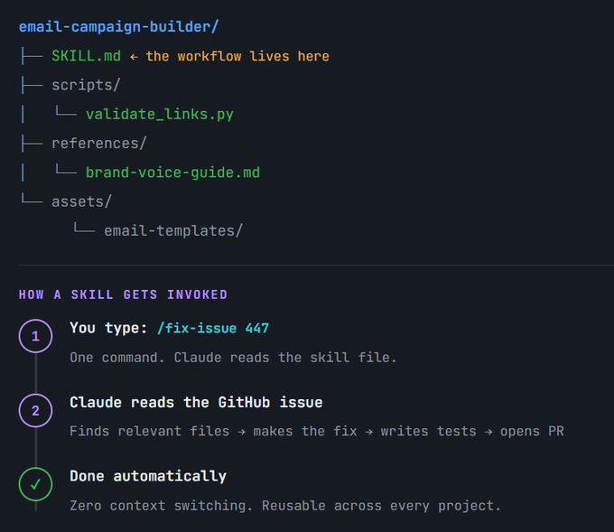Open the email-campaign-builder/ root folder
Image resolution: width=614 pixels, height=532 pixels.
point(118,26)
